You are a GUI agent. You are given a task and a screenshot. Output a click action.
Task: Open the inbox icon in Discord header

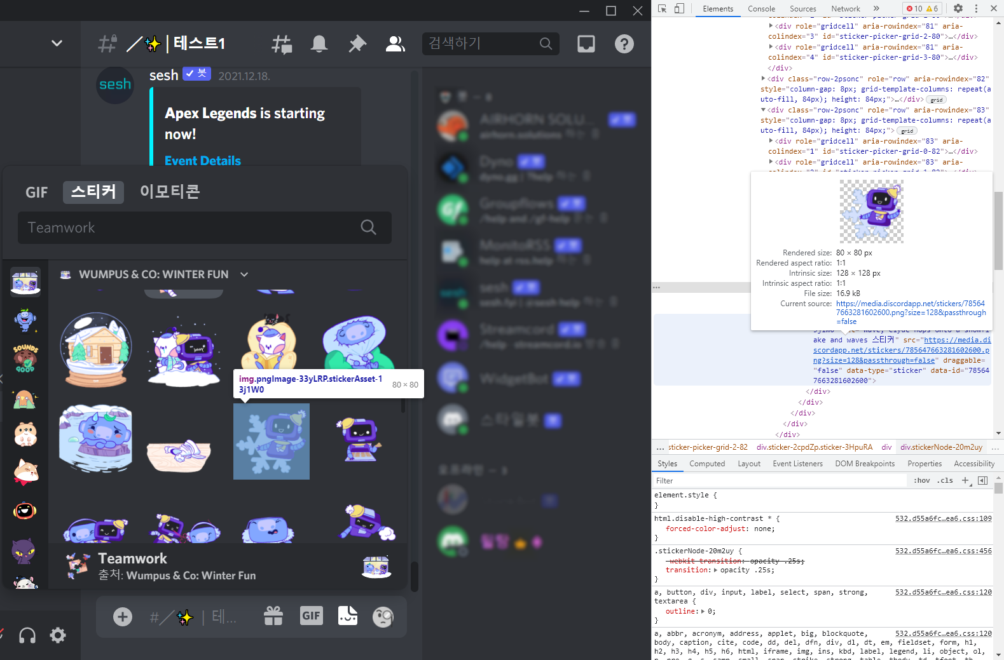(x=586, y=44)
